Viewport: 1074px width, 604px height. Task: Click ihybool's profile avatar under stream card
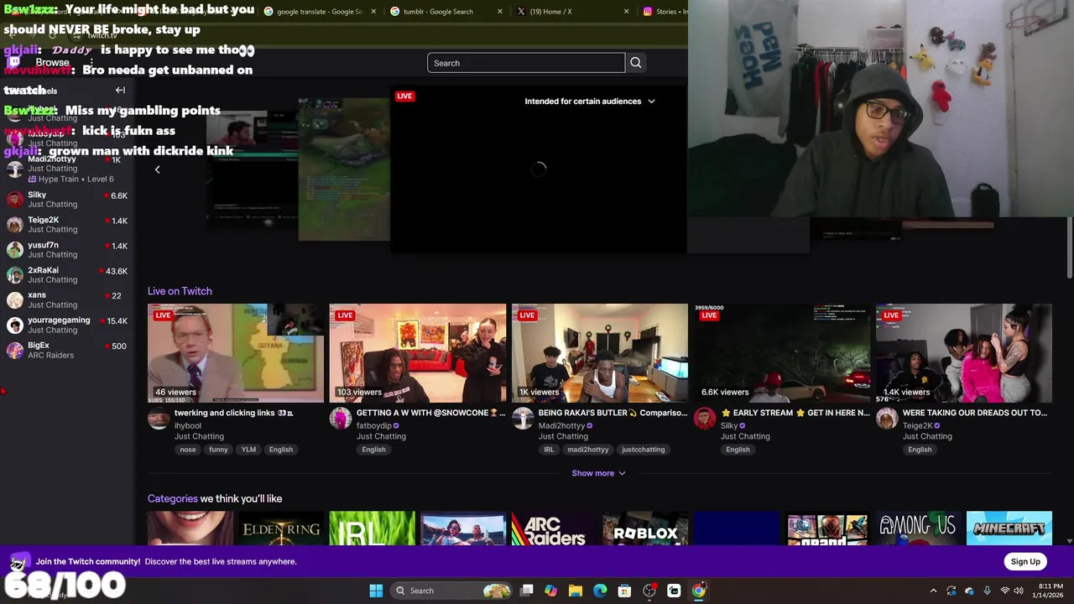159,419
